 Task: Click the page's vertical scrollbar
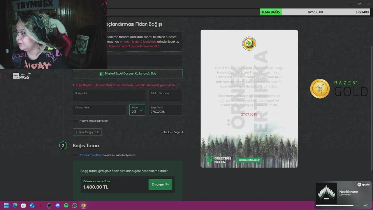371,108
